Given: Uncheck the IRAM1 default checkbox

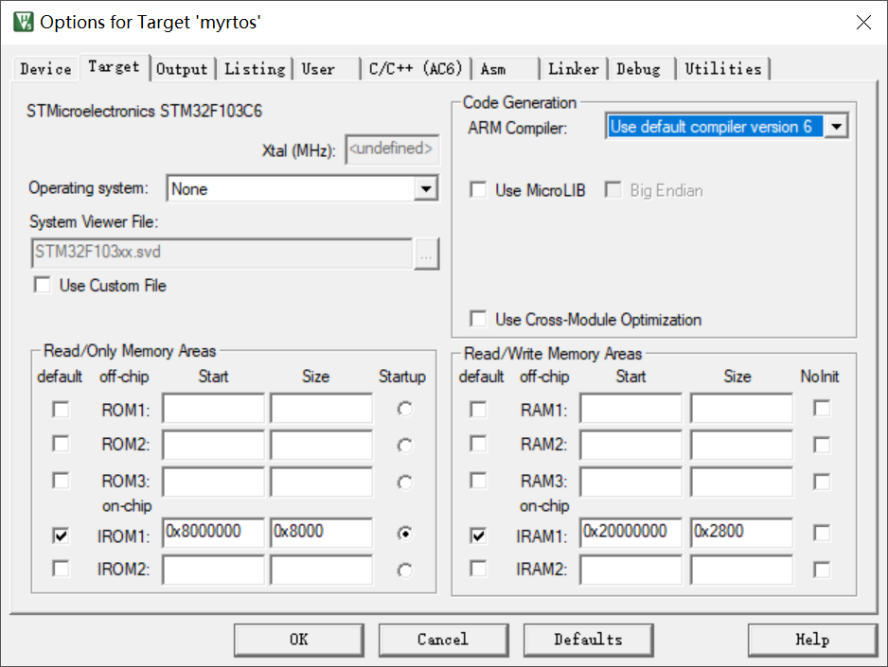Looking at the screenshot, I should (x=478, y=535).
